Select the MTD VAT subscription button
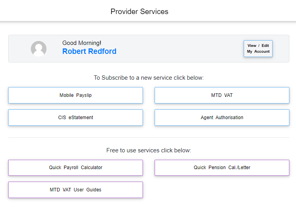 pyautogui.click(x=222, y=95)
